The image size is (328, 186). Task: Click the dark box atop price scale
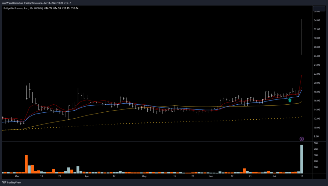(319, 9)
